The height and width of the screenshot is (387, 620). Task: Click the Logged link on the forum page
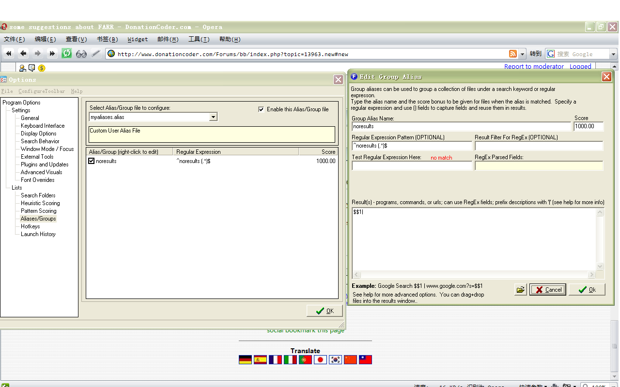(580, 67)
